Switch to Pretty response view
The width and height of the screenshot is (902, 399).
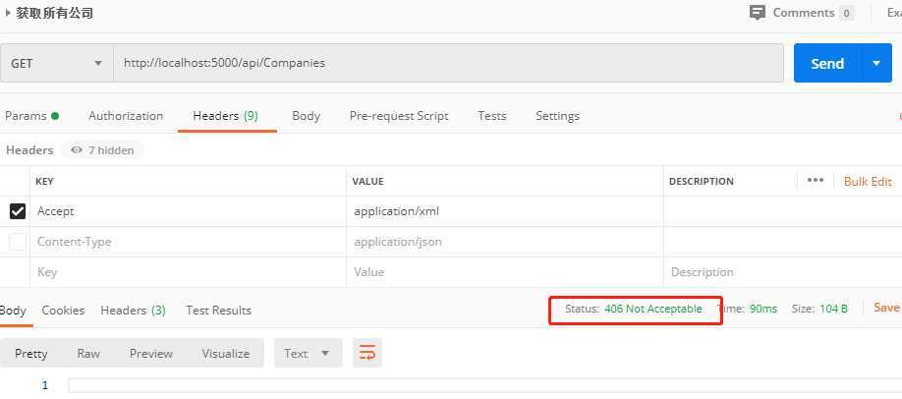[x=31, y=354]
